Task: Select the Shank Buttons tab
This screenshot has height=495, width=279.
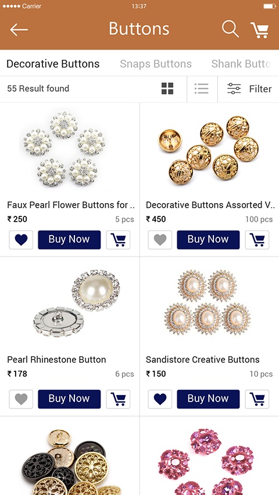Action: [241, 64]
